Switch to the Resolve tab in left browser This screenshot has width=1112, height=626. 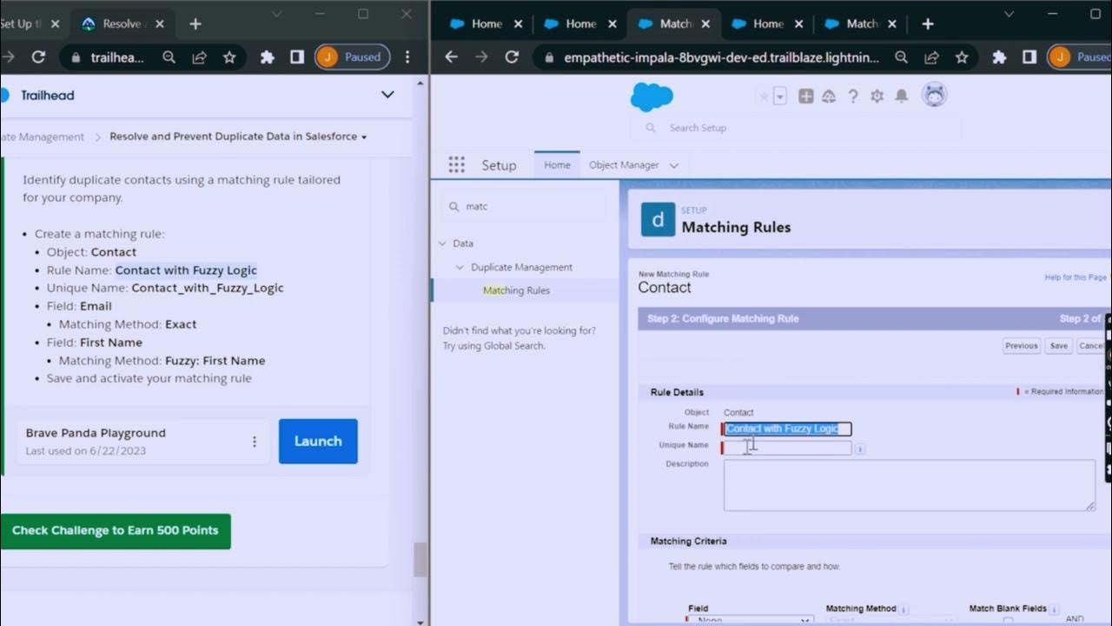(121, 24)
